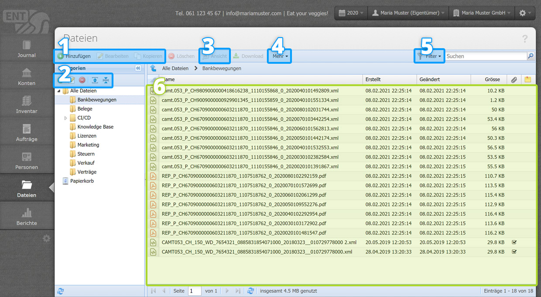The height and width of the screenshot is (297, 541).
Task: Expand the CI/CD folder tree node
Action: click(x=66, y=118)
